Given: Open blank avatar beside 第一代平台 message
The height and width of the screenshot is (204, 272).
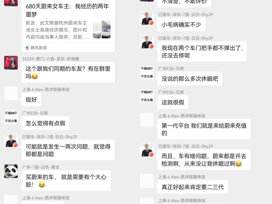Looking at the screenshot, I should (x=147, y=120).
